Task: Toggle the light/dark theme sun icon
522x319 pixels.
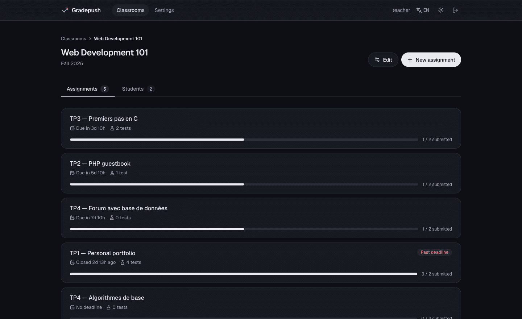Action: [441, 10]
